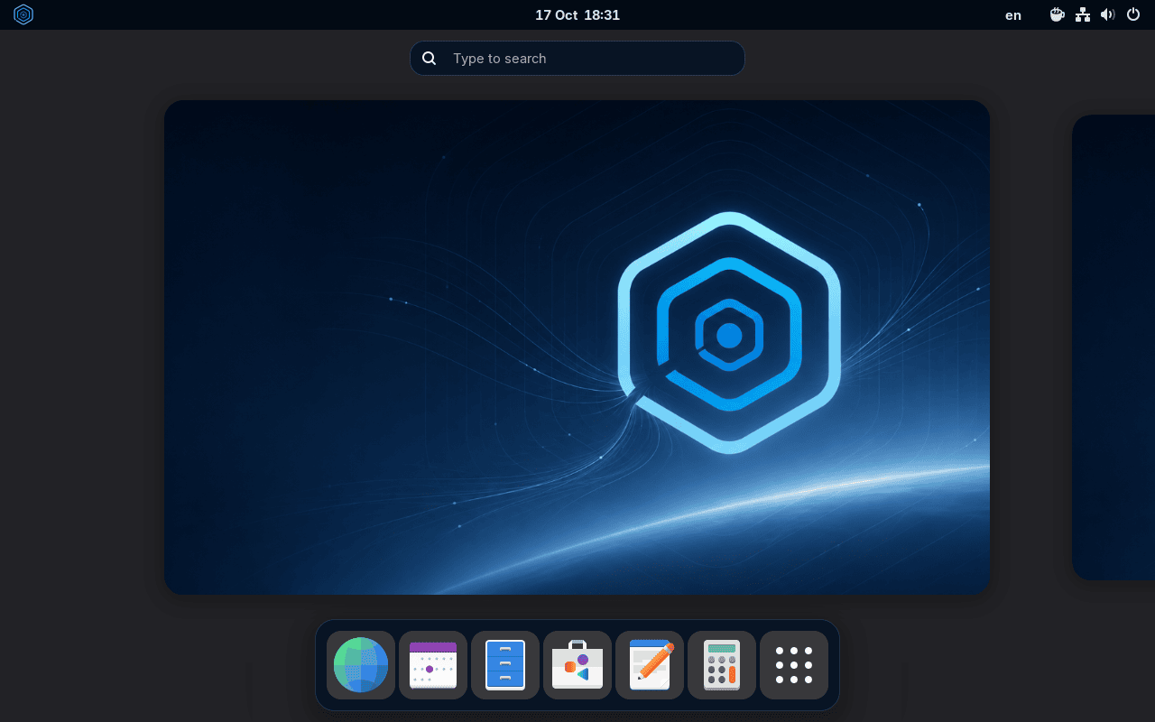
Task: Click the coffee cup icon in the top bar
Action: pos(1058,14)
